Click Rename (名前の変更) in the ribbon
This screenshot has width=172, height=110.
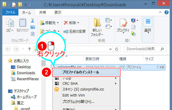[x=75, y=32]
